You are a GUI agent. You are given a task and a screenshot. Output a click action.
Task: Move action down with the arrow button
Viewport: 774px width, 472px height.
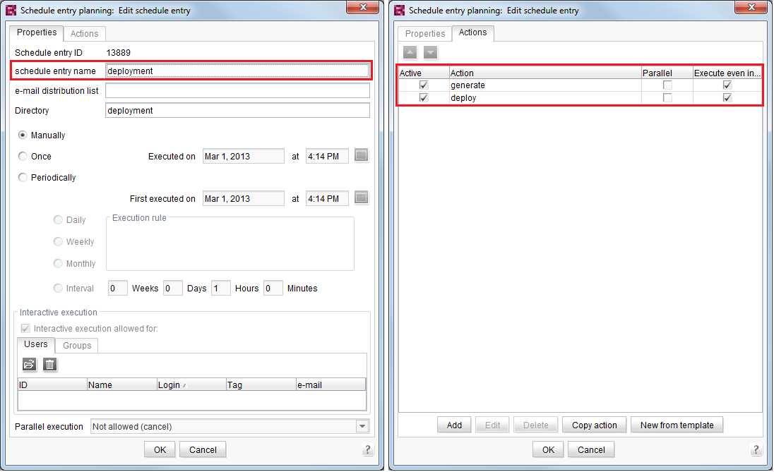(x=431, y=52)
